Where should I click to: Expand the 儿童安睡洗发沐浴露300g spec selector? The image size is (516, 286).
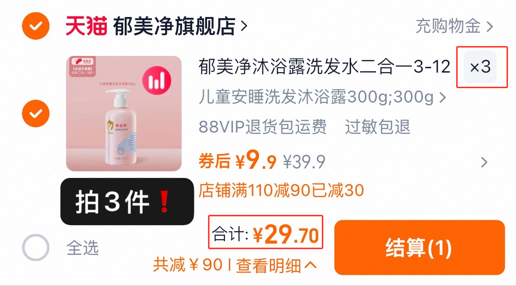[323, 97]
